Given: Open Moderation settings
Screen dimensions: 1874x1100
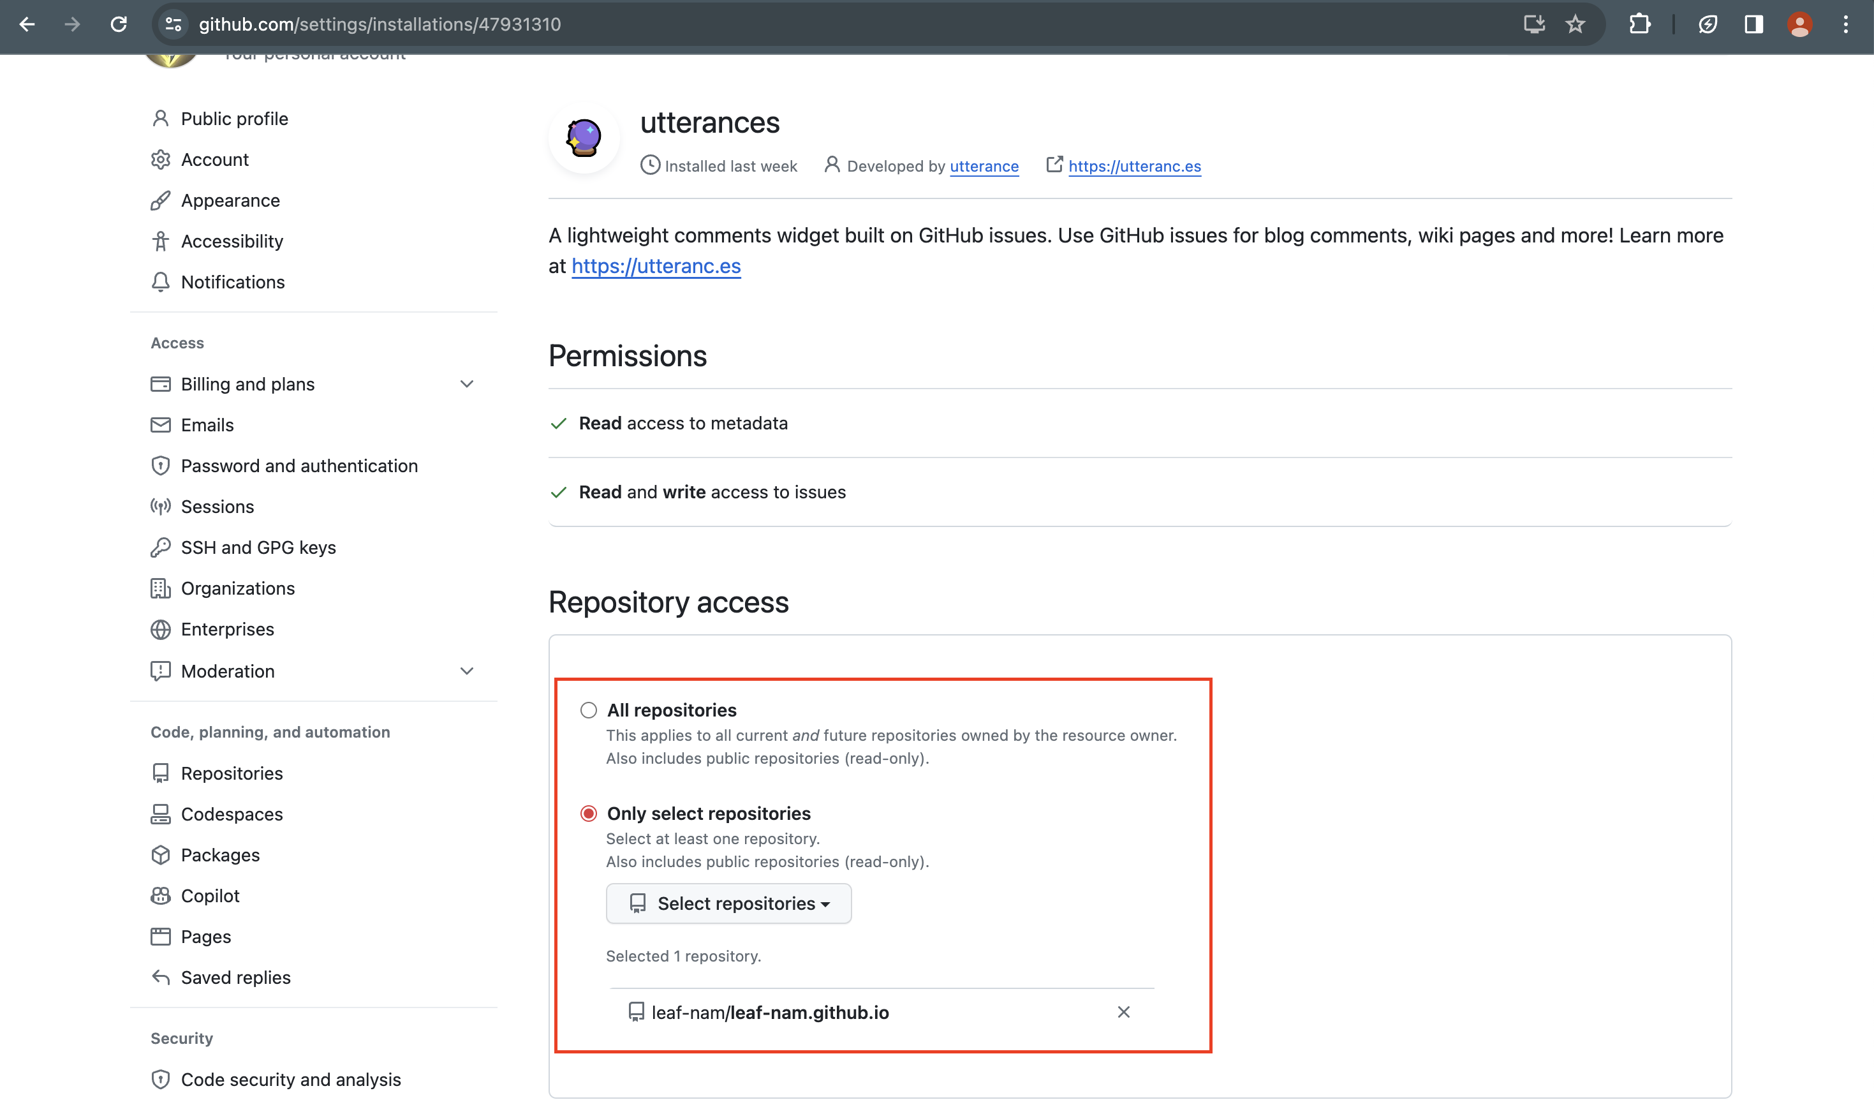Looking at the screenshot, I should pos(313,671).
